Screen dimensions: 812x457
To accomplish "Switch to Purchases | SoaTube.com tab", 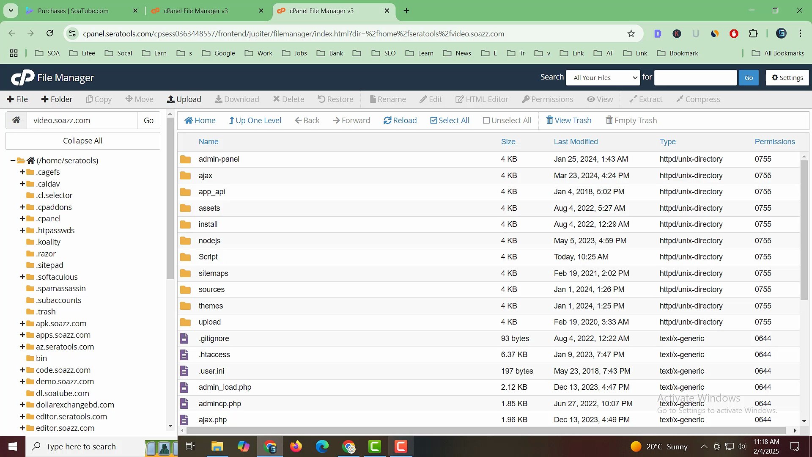I will (73, 11).
